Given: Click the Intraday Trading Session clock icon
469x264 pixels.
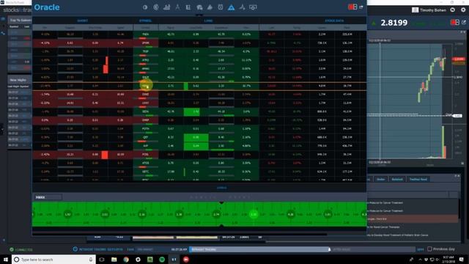Looking at the screenshot, I should point(75,249).
